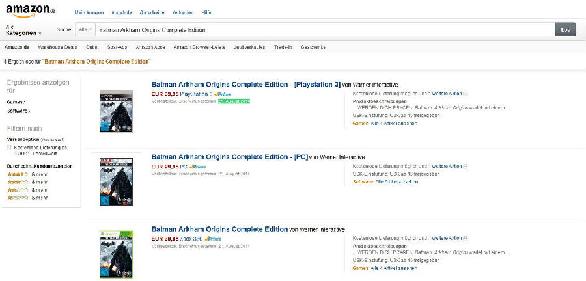Open Amazon Browser-Leiste link
The height and width of the screenshot is (281, 586).
pos(200,47)
